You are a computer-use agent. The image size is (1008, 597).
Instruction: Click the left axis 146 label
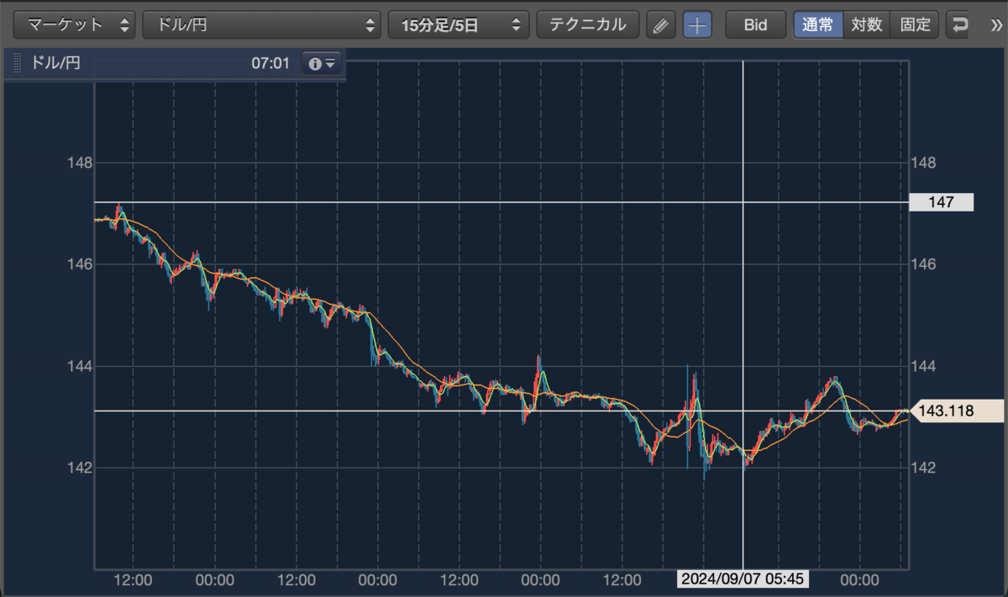point(80,264)
